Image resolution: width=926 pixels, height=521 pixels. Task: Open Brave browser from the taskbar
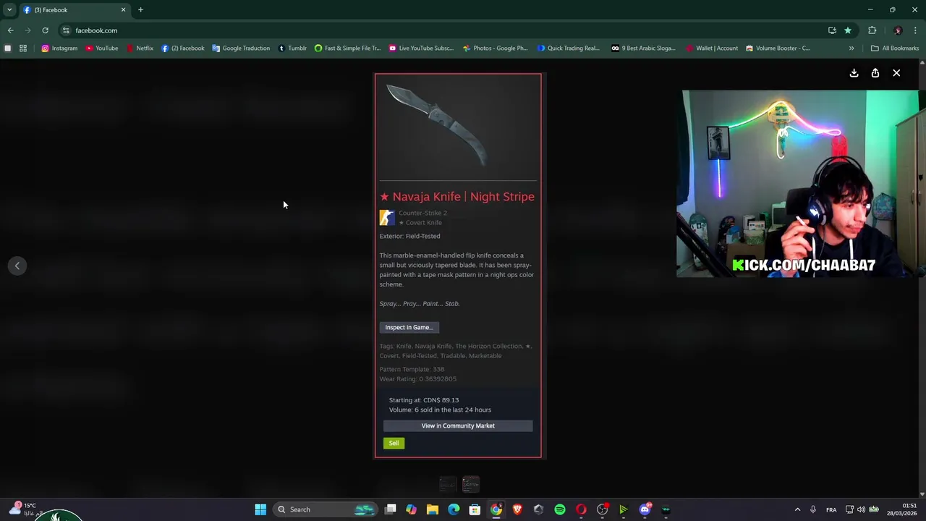(x=517, y=509)
